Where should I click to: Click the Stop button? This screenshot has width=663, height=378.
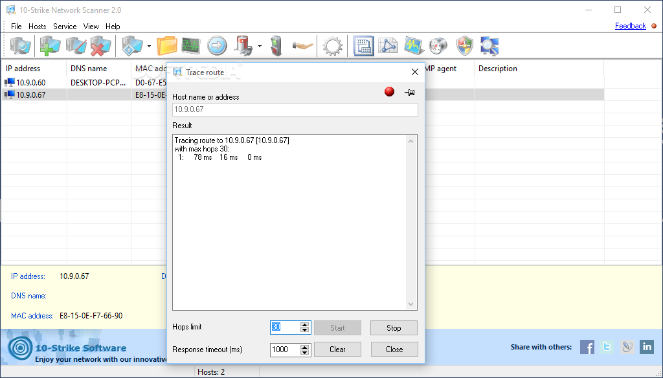tap(394, 328)
